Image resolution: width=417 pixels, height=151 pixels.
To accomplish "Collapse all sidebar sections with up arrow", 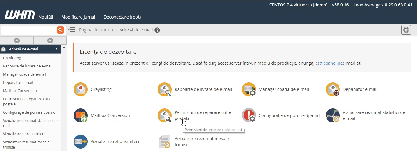I will (x=17, y=40).
